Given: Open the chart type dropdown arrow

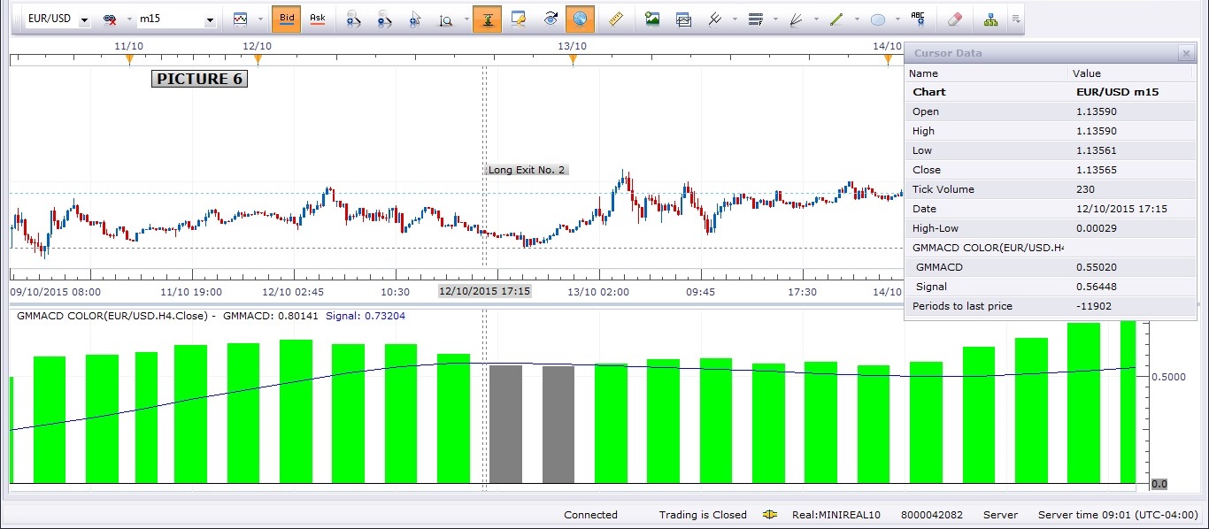Looking at the screenshot, I should click(258, 19).
